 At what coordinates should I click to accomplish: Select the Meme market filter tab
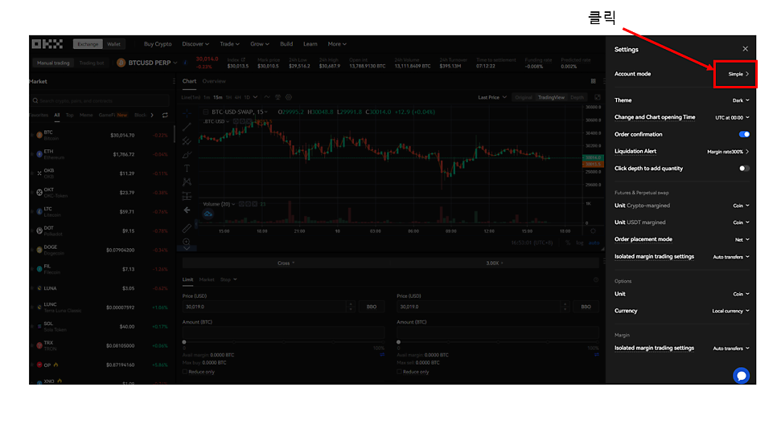coord(86,115)
